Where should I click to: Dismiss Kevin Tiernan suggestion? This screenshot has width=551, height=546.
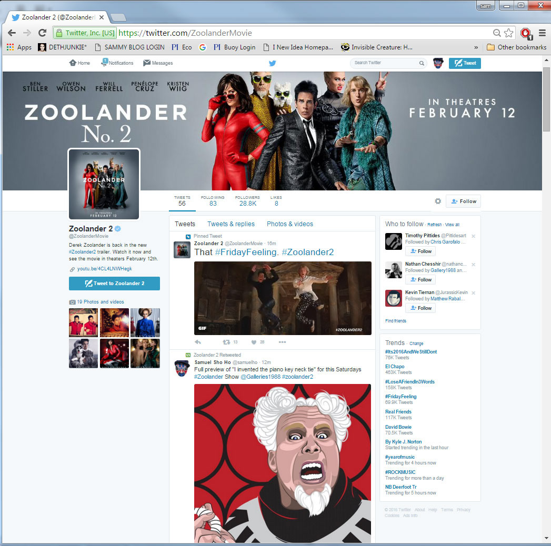click(x=473, y=293)
